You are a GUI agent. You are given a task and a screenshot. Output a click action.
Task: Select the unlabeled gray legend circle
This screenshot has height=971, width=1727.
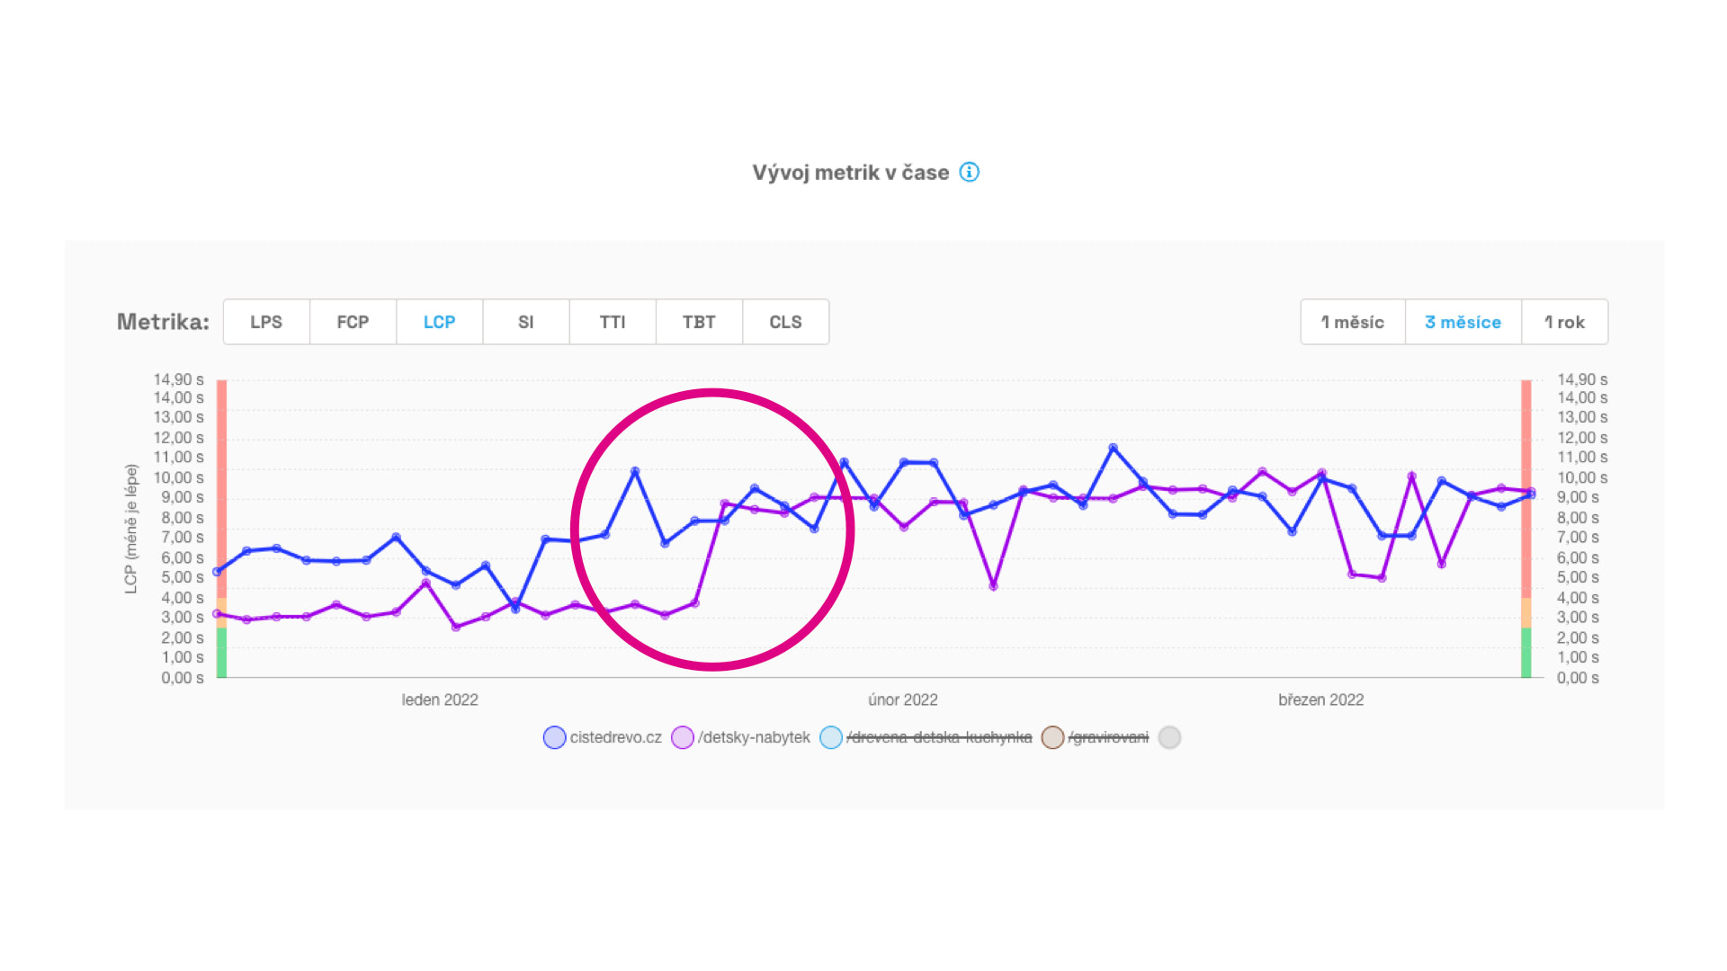[1169, 737]
